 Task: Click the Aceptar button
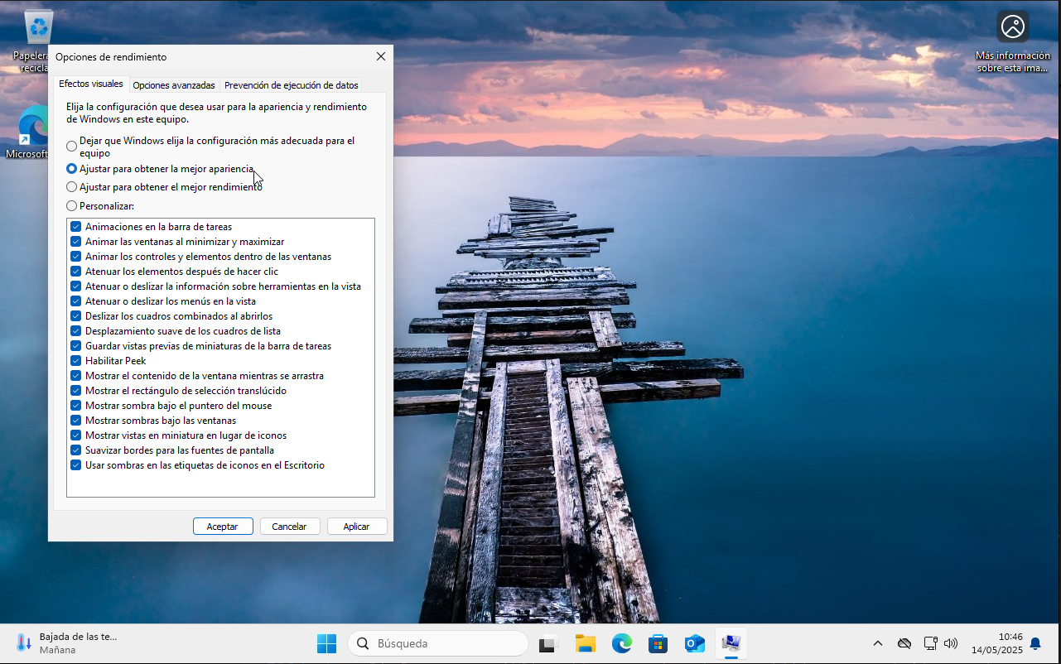coord(223,527)
